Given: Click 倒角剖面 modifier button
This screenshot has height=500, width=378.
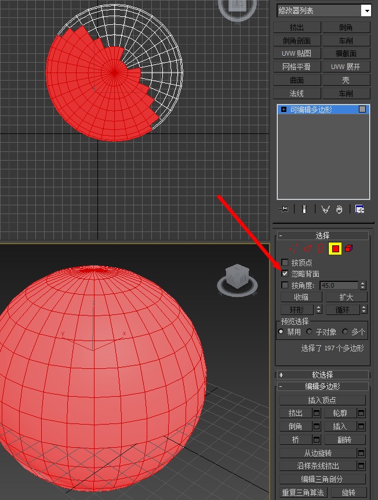Looking at the screenshot, I should click(x=297, y=41).
